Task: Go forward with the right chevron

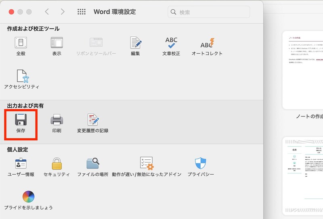Action: pos(63,12)
